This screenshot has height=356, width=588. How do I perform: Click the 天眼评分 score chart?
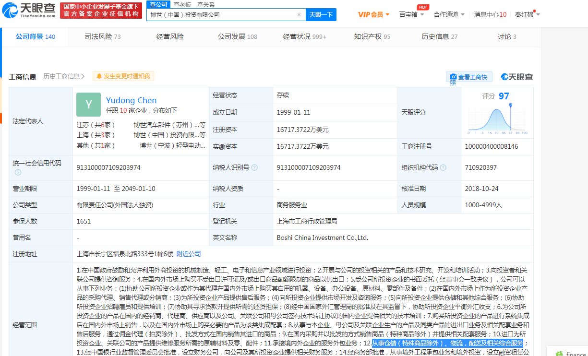click(497, 118)
